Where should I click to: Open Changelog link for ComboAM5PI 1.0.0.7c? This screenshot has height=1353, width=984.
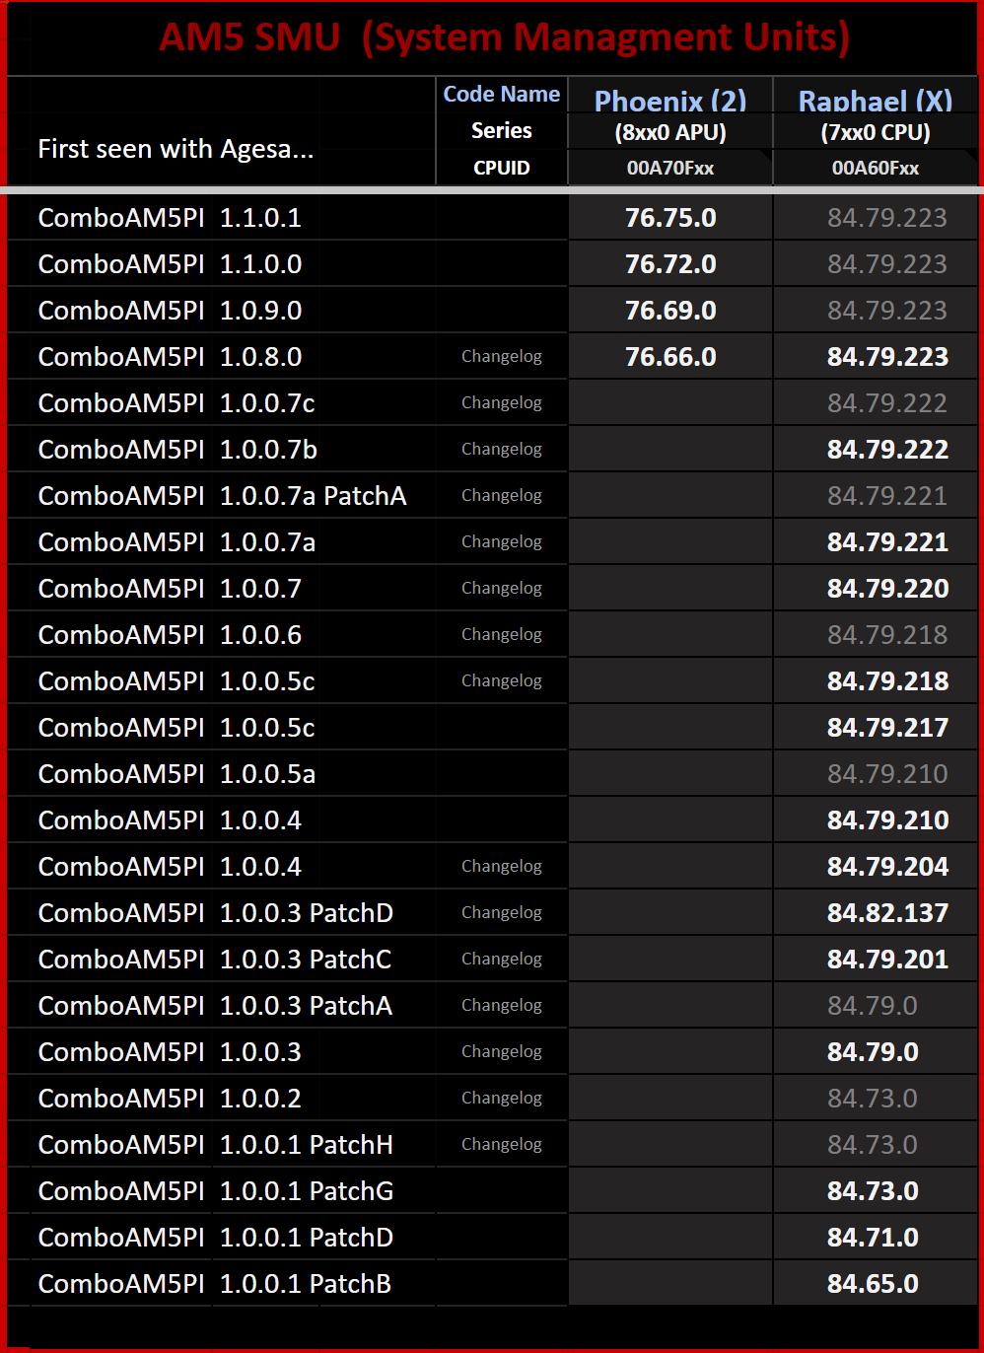point(501,402)
